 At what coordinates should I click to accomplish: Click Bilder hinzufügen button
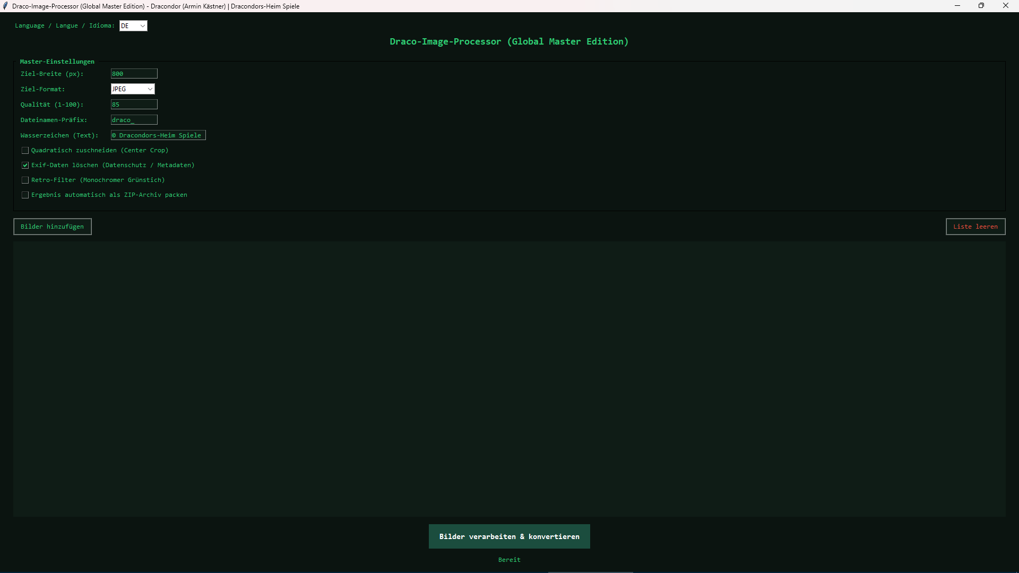(x=53, y=227)
